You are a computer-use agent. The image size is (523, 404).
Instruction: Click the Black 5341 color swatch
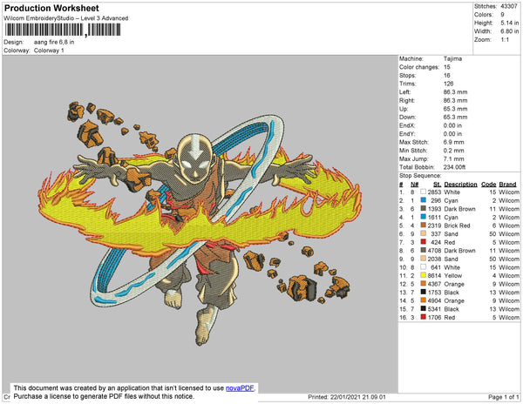pos(424,309)
